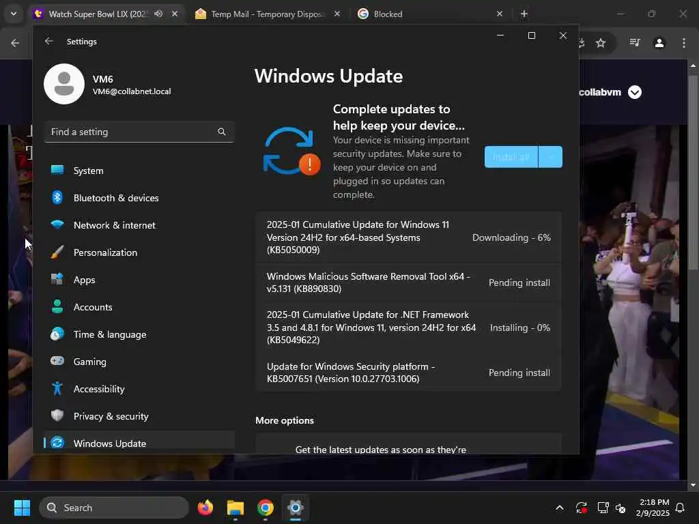Open Bluetooth & devices settings
This screenshot has height=524, width=699.
(x=139, y=198)
